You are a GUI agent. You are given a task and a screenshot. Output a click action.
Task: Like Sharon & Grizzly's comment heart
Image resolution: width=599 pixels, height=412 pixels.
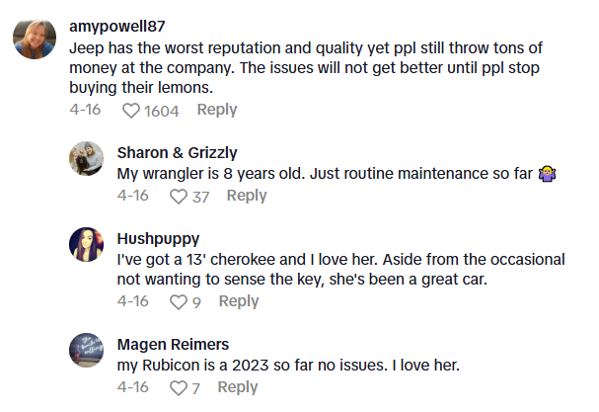(179, 197)
